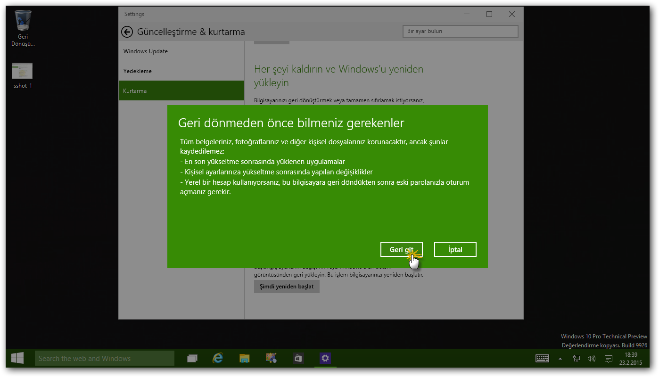The width and height of the screenshot is (659, 377).
Task: Switch to the Settings gear taskbar icon
Action: point(325,359)
